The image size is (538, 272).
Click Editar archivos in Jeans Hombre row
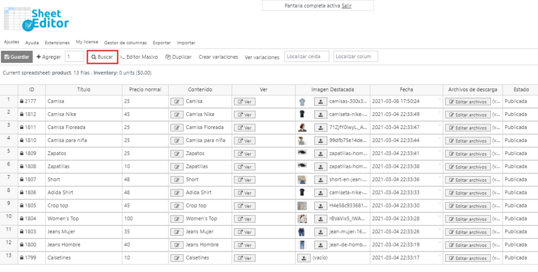[468, 245]
